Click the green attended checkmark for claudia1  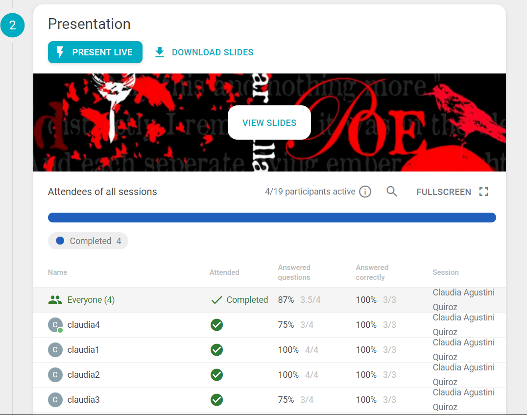[x=217, y=350]
